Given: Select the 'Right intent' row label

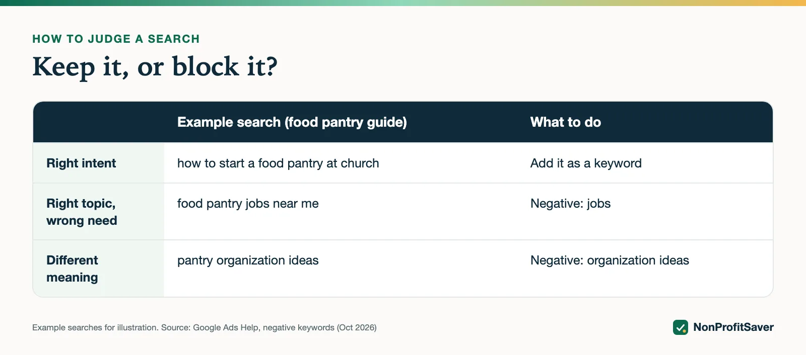Looking at the screenshot, I should pyautogui.click(x=81, y=163).
